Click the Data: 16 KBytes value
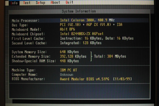 120,38
